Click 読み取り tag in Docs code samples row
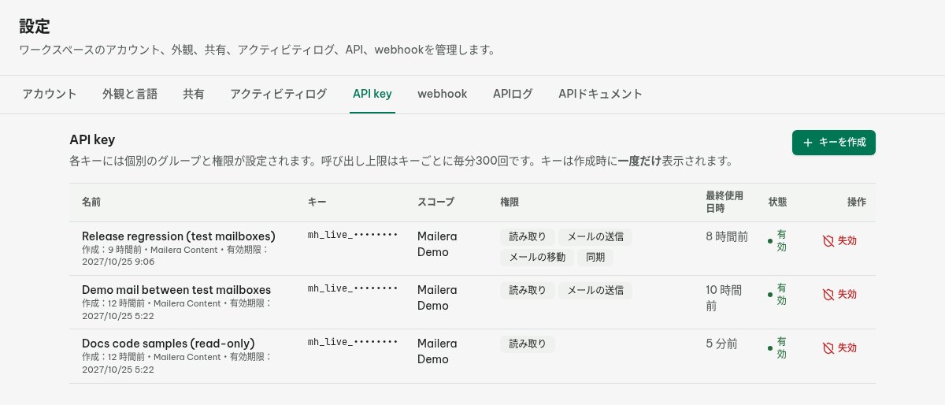The width and height of the screenshot is (945, 405). (528, 344)
